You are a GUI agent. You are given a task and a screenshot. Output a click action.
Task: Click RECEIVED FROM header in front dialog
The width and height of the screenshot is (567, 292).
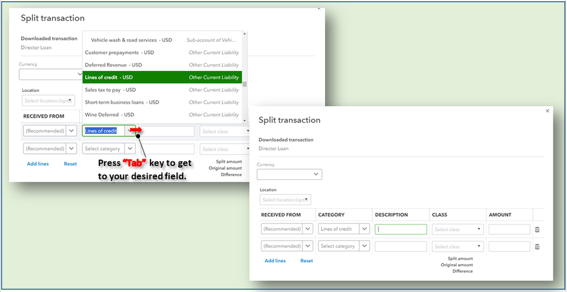point(280,215)
